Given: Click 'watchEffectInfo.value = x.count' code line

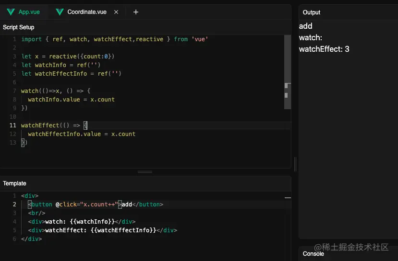Looking at the screenshot, I should [82, 134].
